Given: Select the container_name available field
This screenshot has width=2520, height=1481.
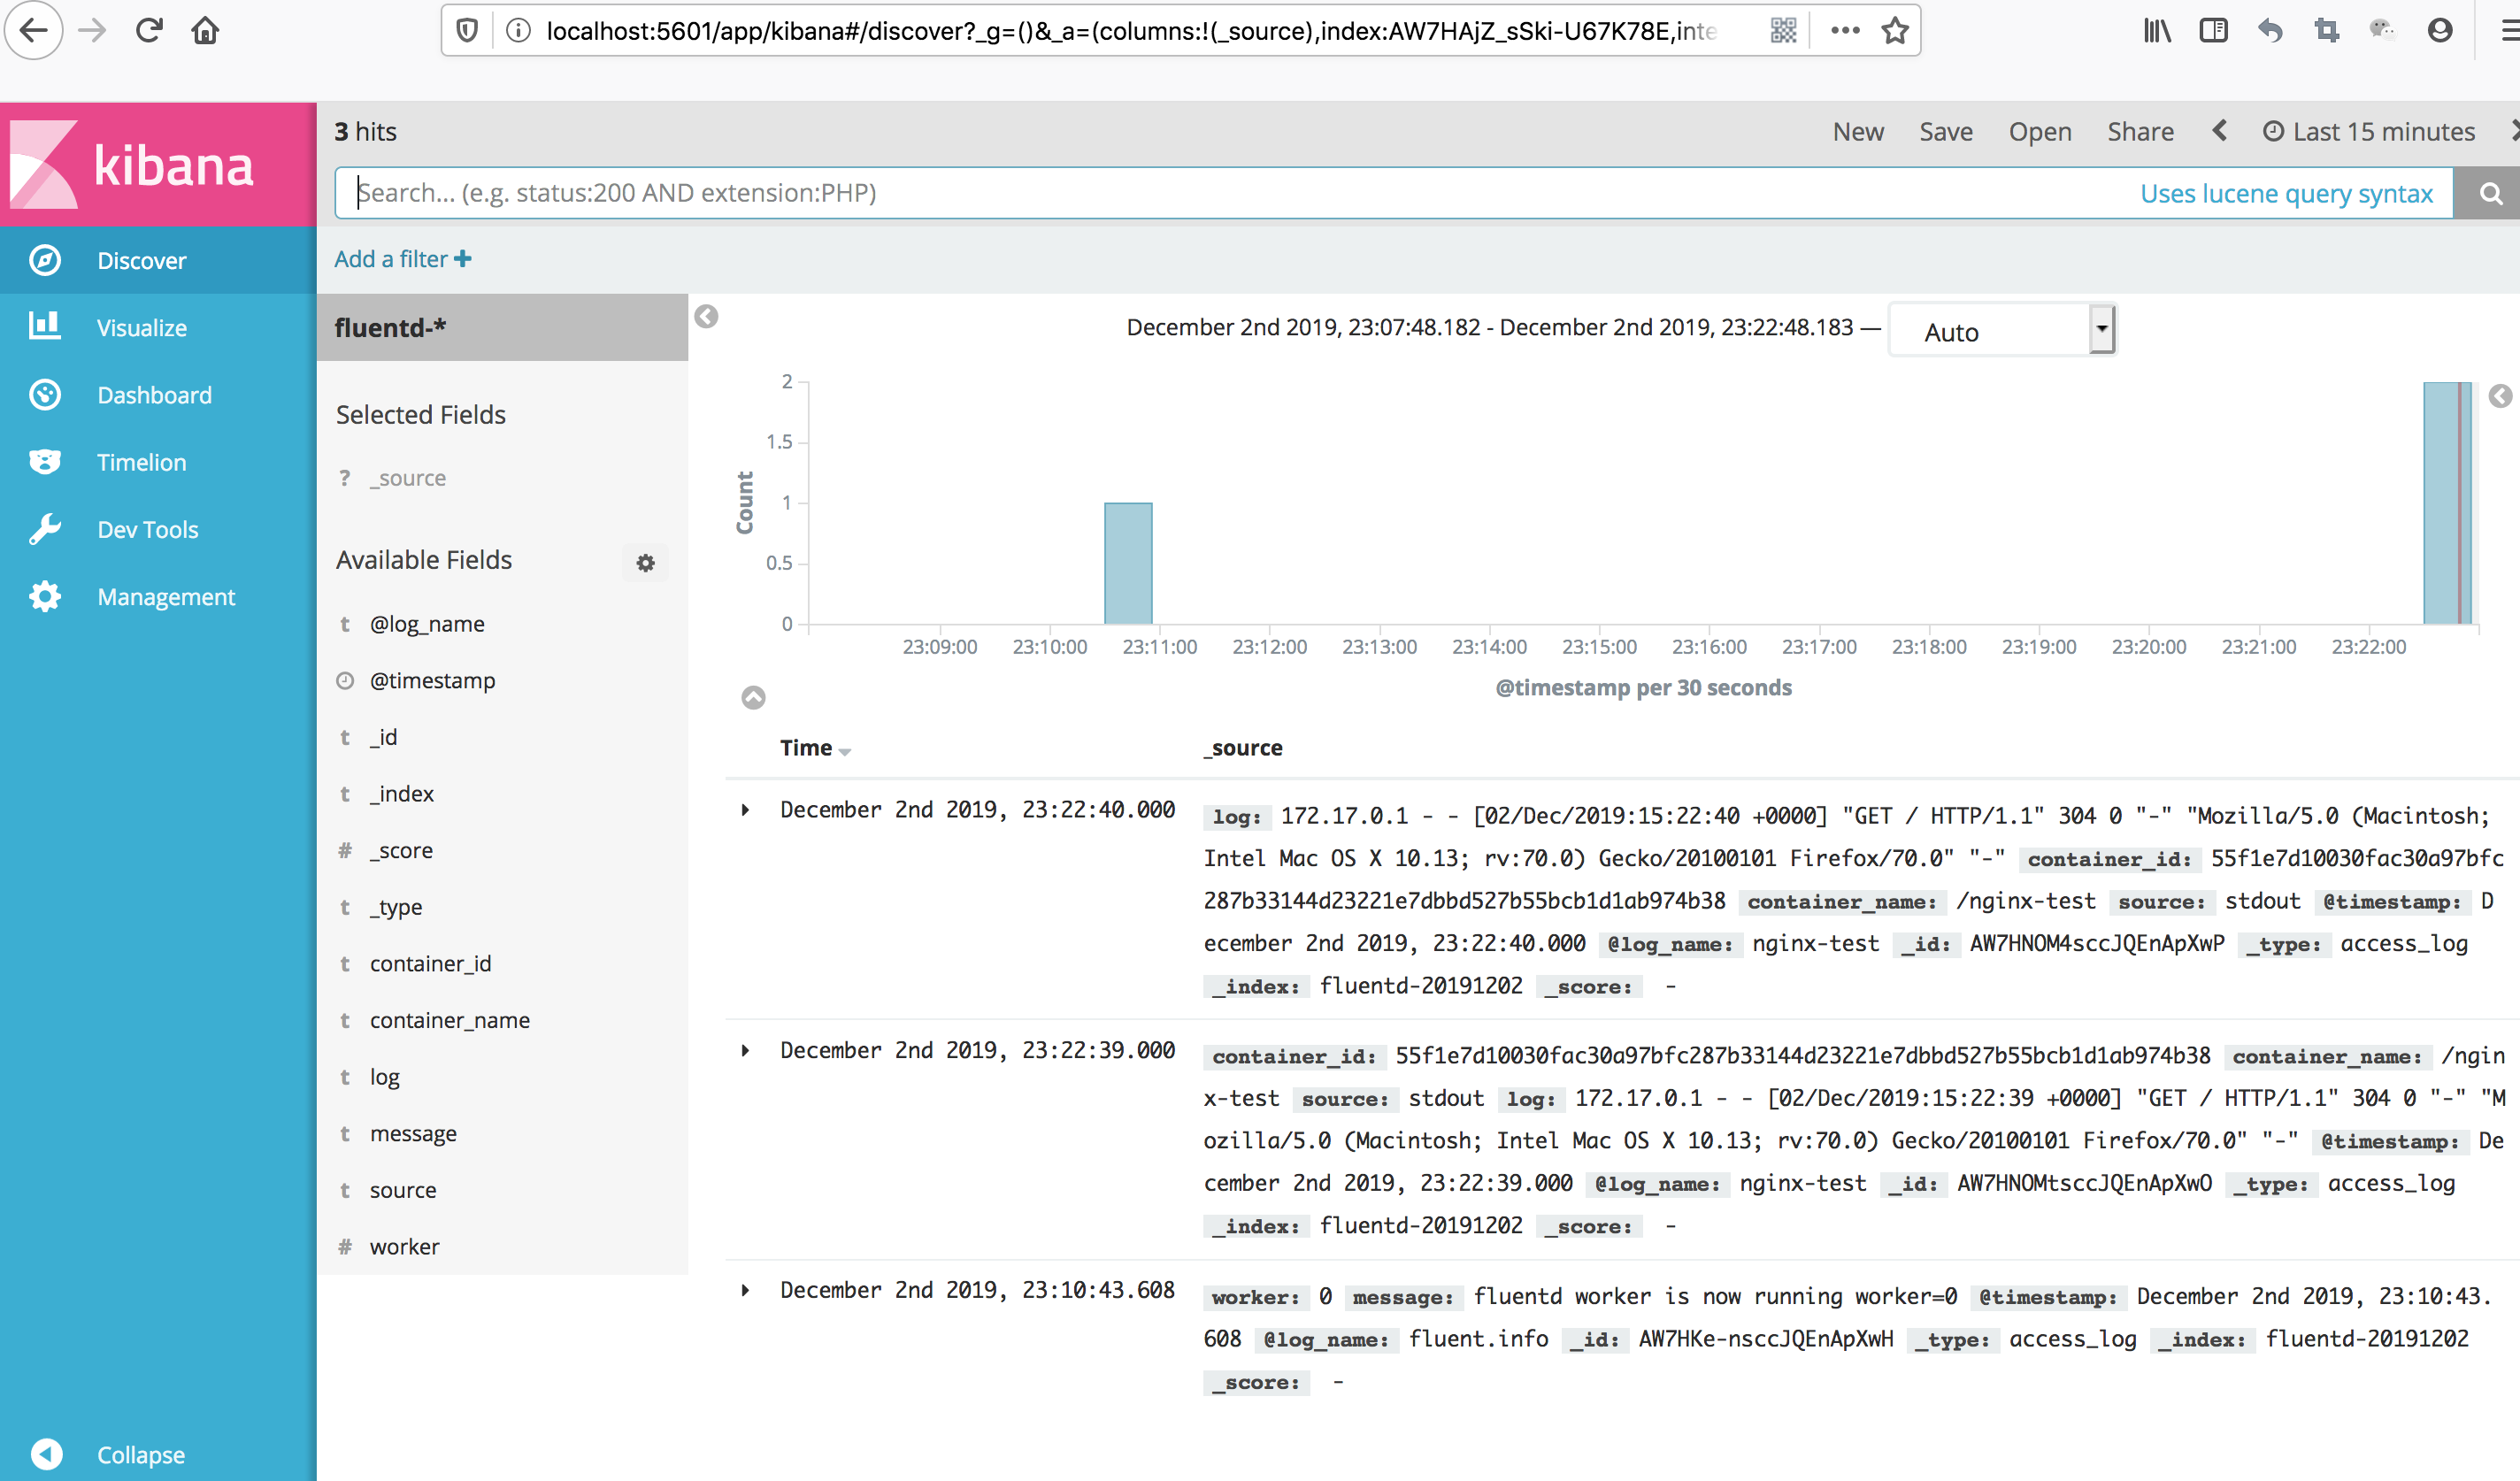Looking at the screenshot, I should pyautogui.click(x=449, y=1020).
